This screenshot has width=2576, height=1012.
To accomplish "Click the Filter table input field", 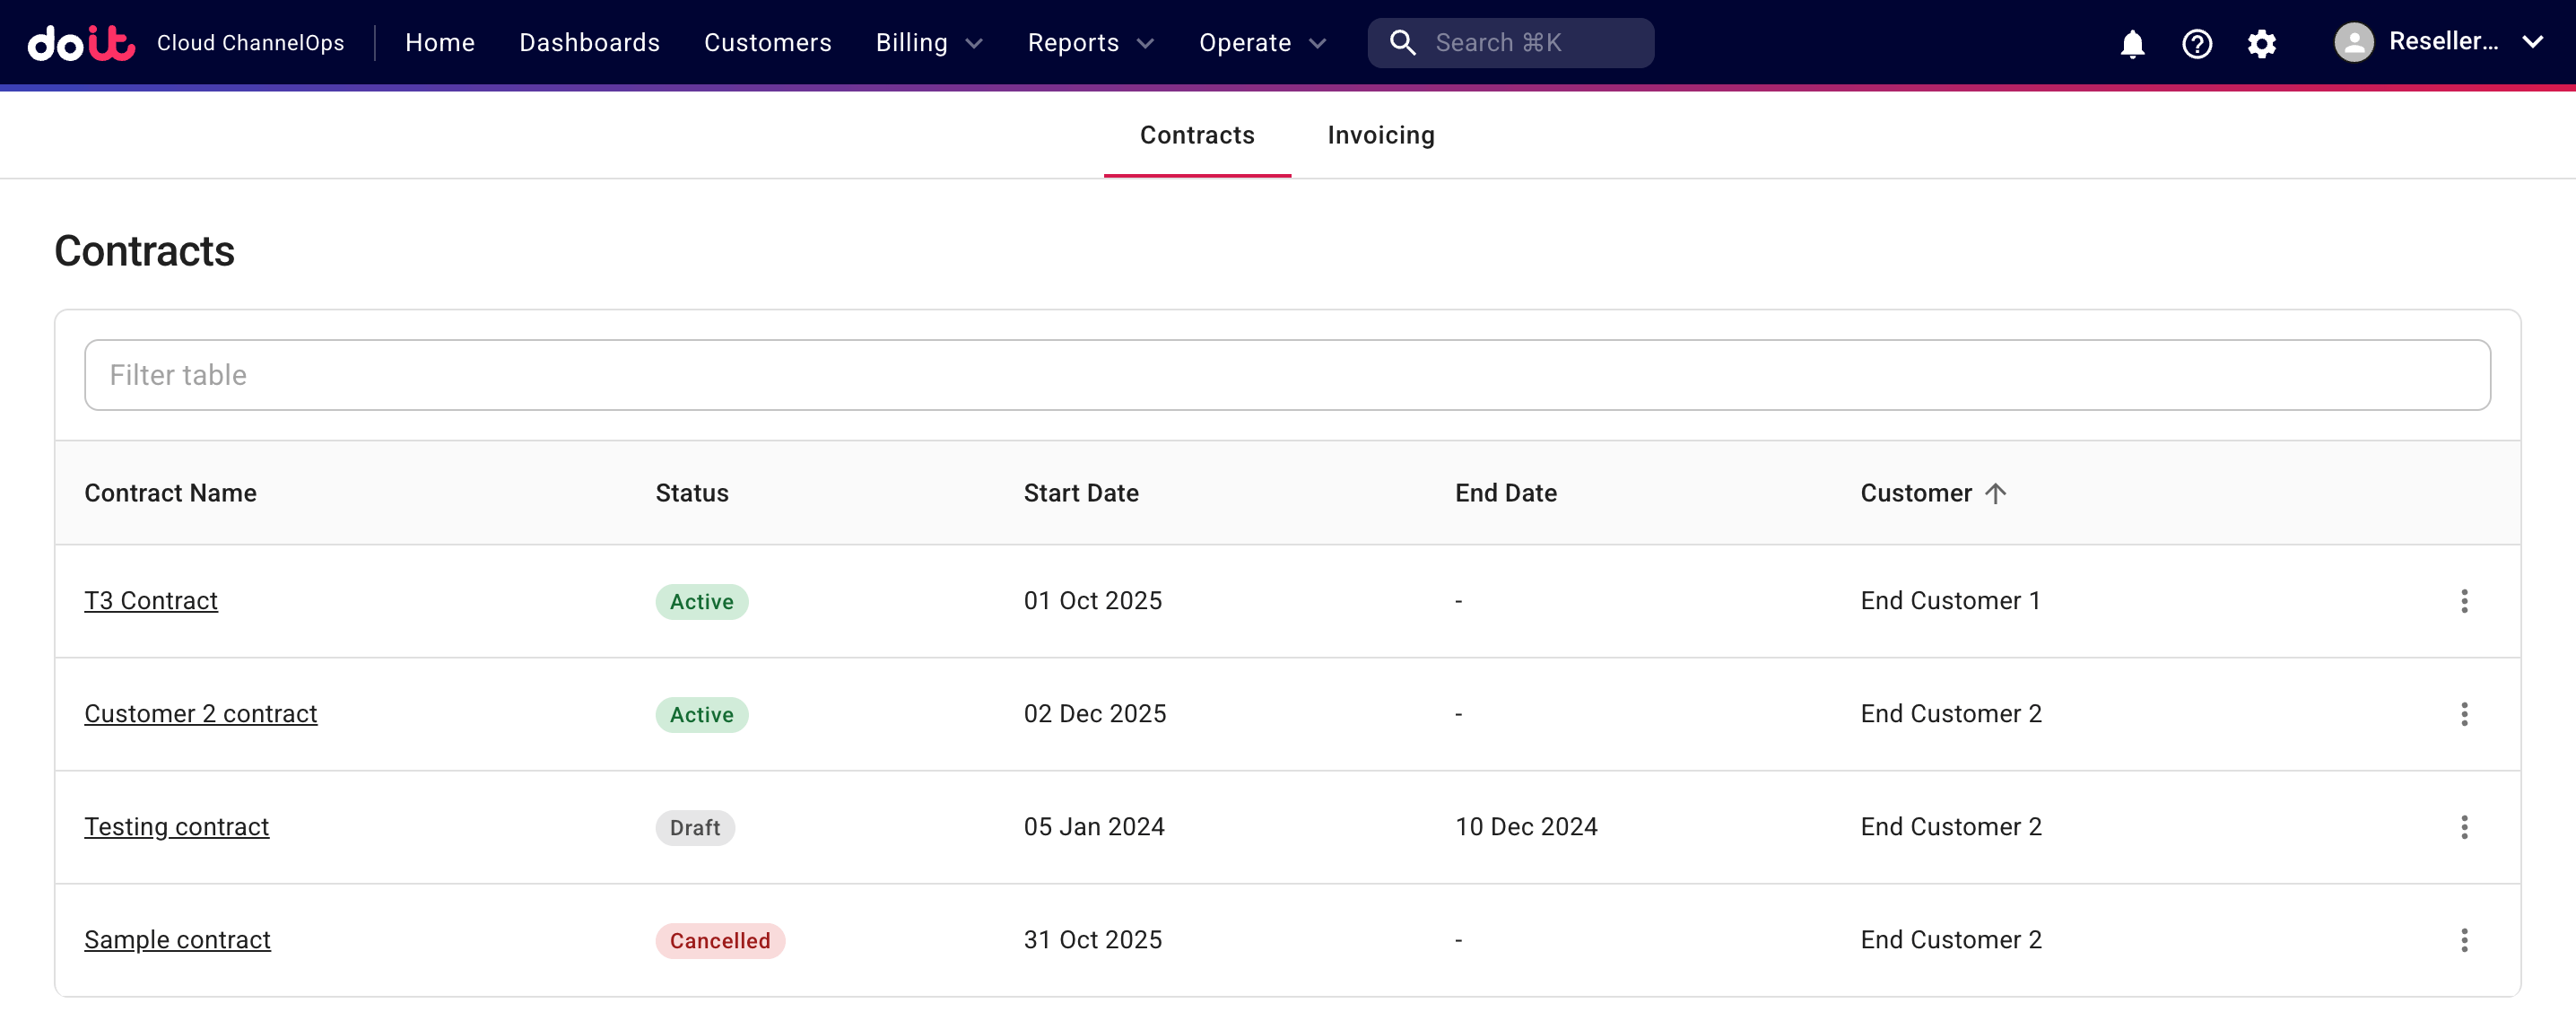I will click(1287, 375).
